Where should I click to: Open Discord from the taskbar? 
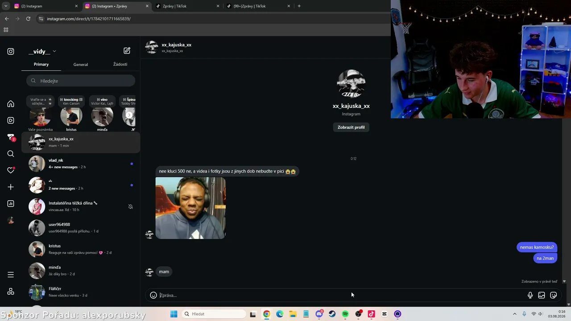click(x=319, y=314)
